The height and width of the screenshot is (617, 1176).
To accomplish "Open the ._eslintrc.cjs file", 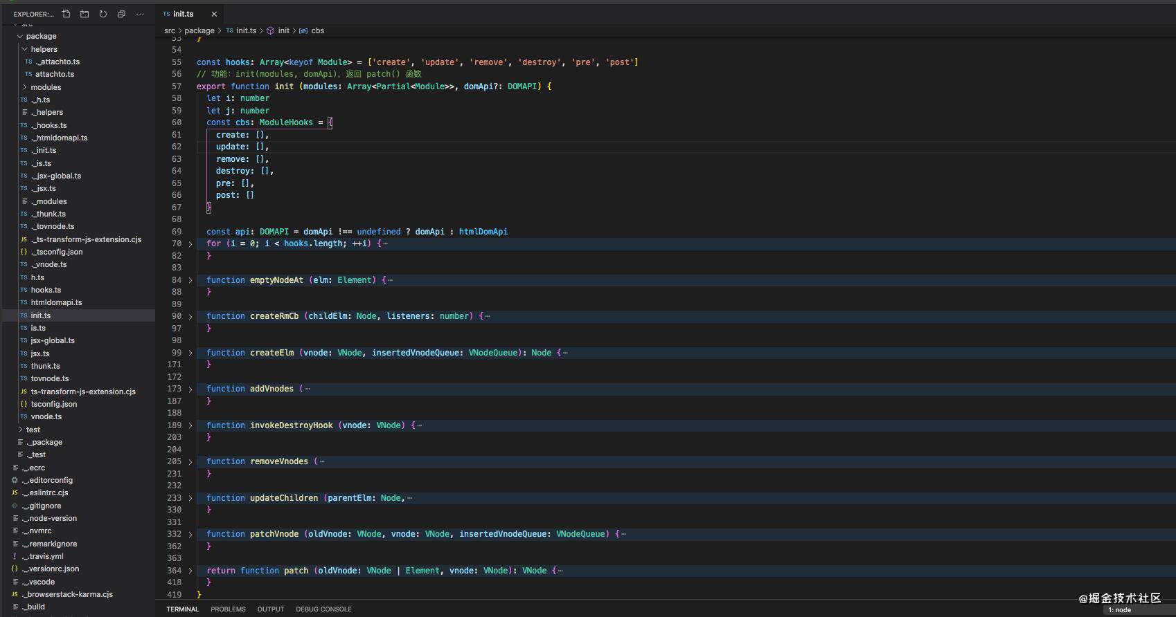I will click(x=45, y=492).
